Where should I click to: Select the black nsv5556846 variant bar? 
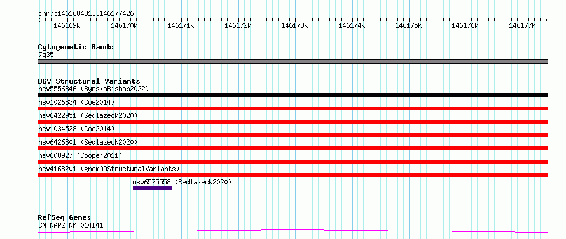pyautogui.click(x=293, y=95)
